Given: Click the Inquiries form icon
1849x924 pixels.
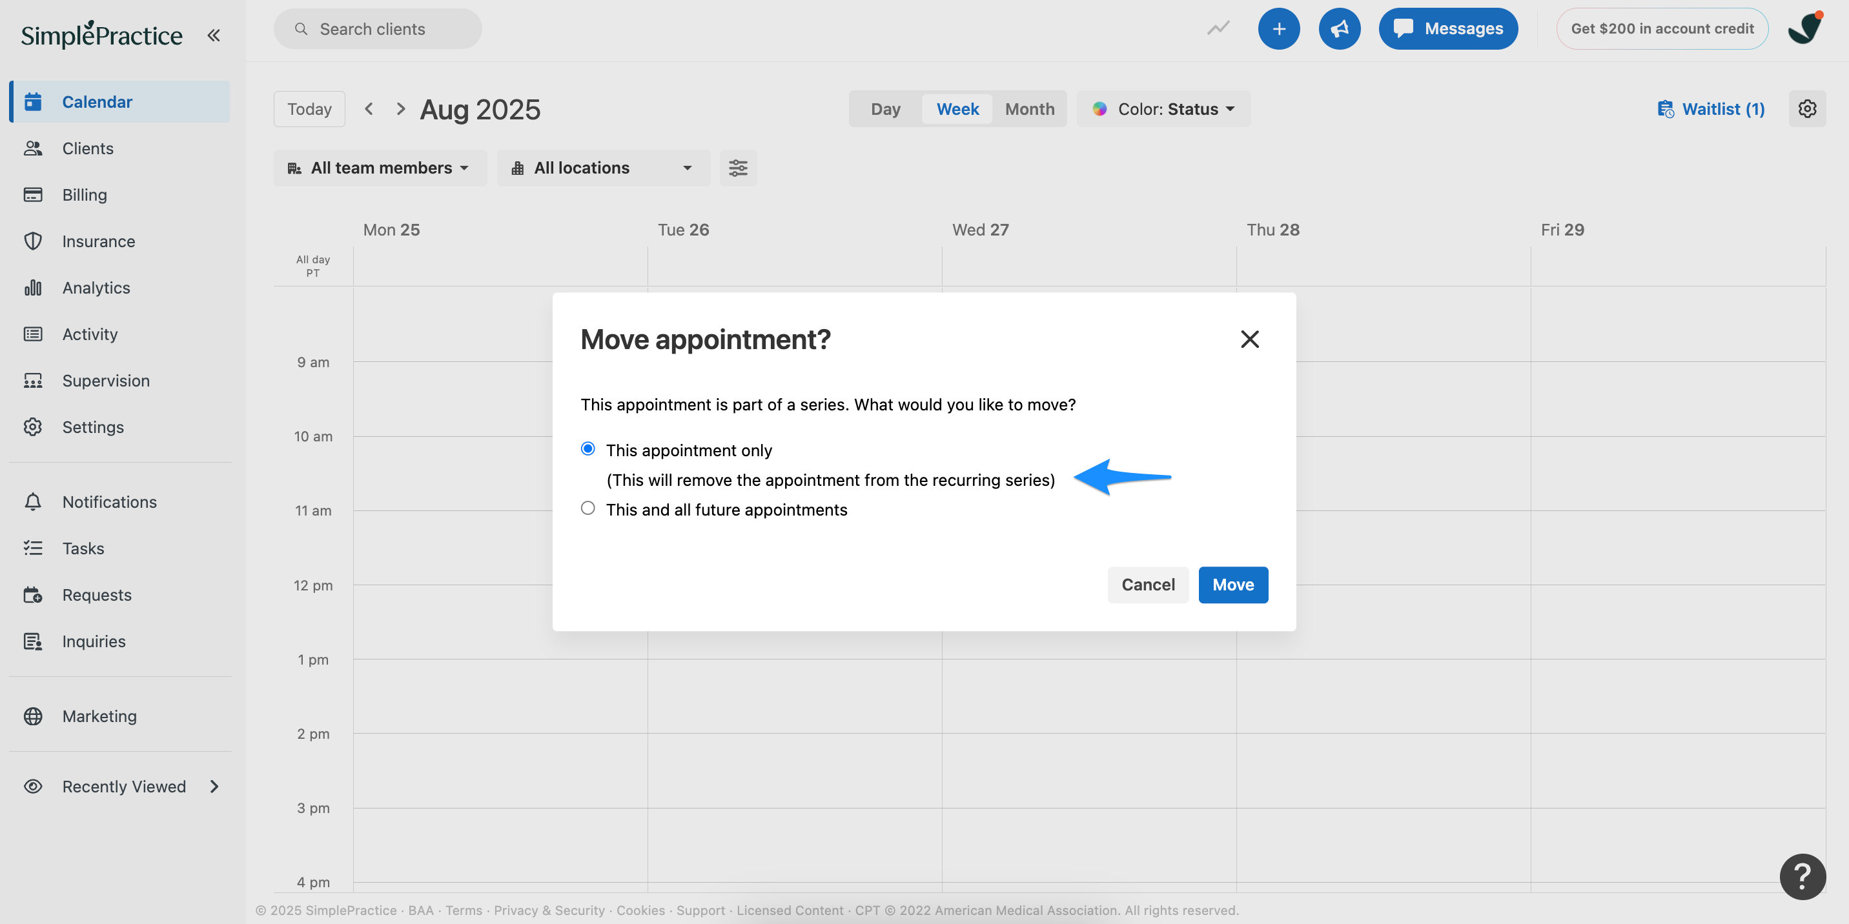Looking at the screenshot, I should [x=33, y=641].
